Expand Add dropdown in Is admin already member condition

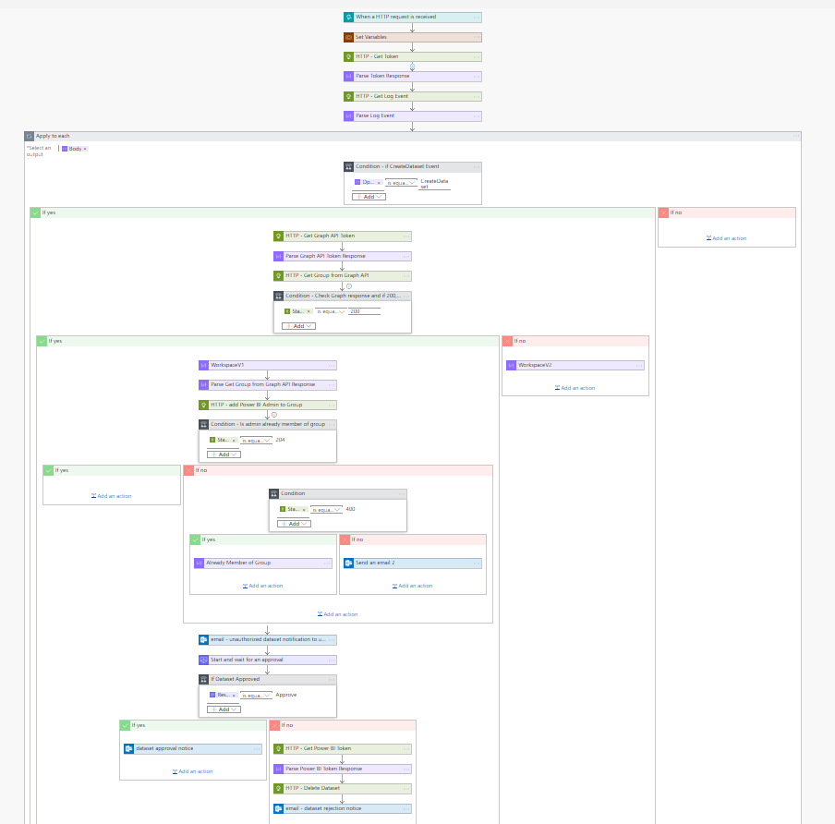(x=224, y=454)
